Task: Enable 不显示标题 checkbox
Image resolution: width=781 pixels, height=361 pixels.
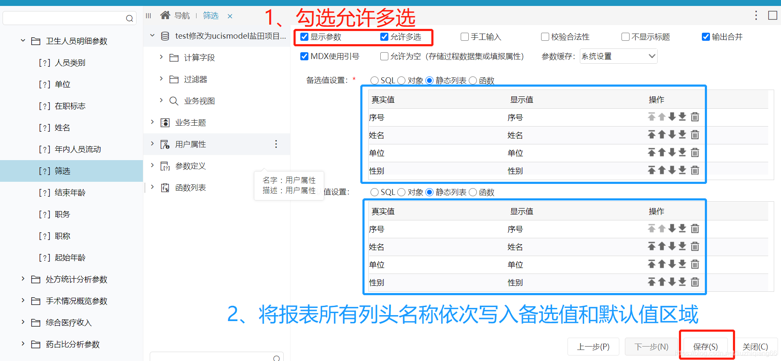Action: (x=625, y=37)
